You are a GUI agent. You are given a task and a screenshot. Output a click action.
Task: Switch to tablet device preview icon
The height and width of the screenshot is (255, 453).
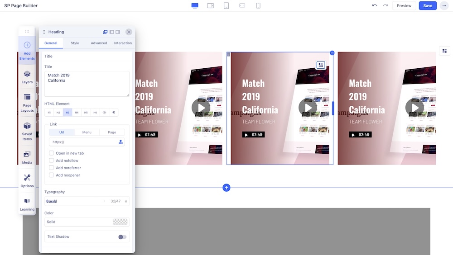click(x=226, y=6)
